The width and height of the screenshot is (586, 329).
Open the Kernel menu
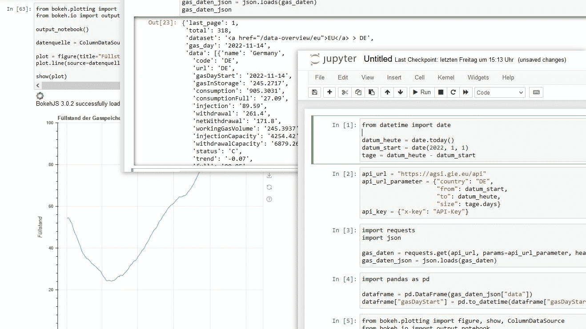(446, 77)
